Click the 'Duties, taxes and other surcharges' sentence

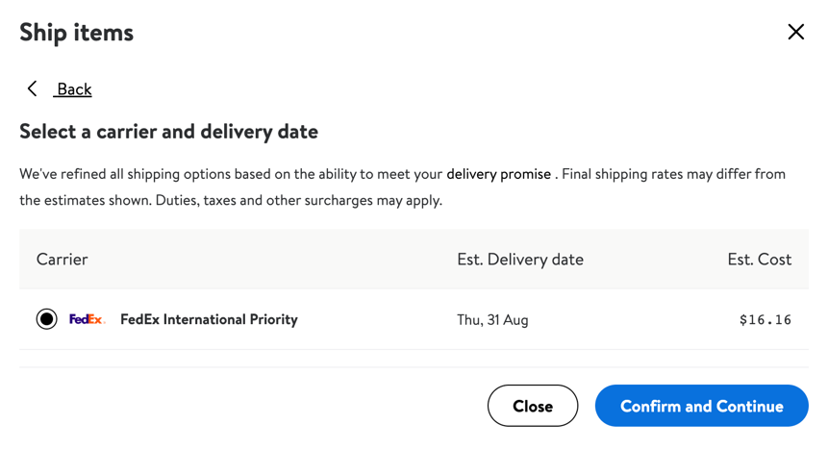[x=299, y=201]
